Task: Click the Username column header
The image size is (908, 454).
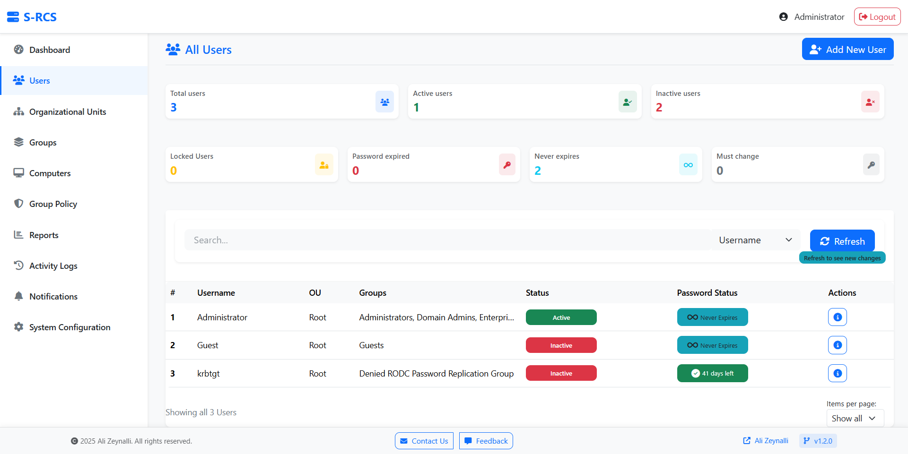Action: coord(216,293)
